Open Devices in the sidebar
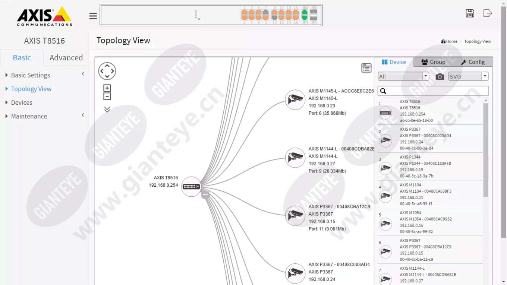The width and height of the screenshot is (507, 285). (22, 102)
